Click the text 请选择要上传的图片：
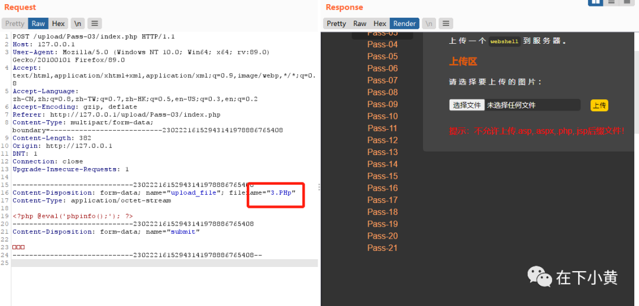The height and width of the screenshot is (306, 639). pyautogui.click(x=496, y=82)
